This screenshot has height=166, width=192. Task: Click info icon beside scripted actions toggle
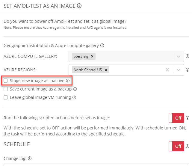(188, 118)
